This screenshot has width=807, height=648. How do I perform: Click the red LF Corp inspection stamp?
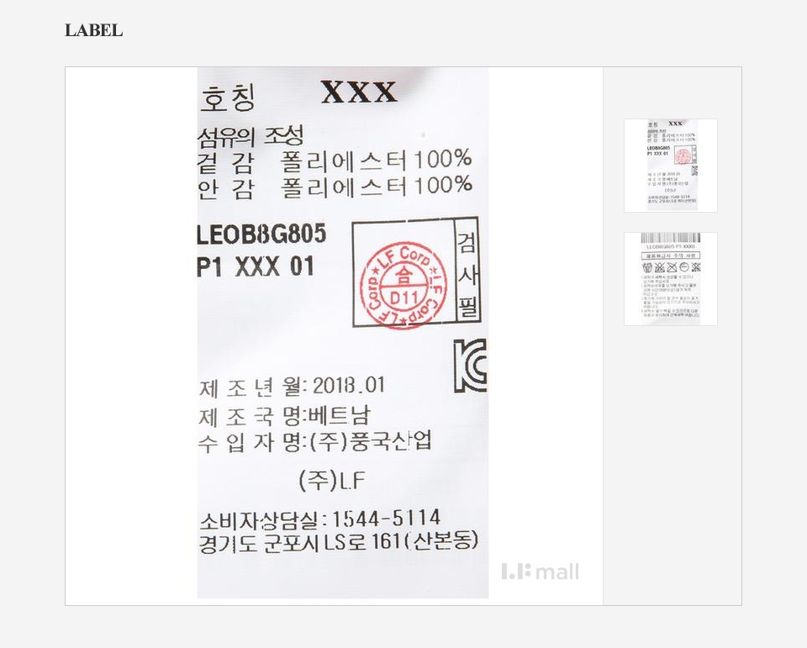click(x=403, y=287)
